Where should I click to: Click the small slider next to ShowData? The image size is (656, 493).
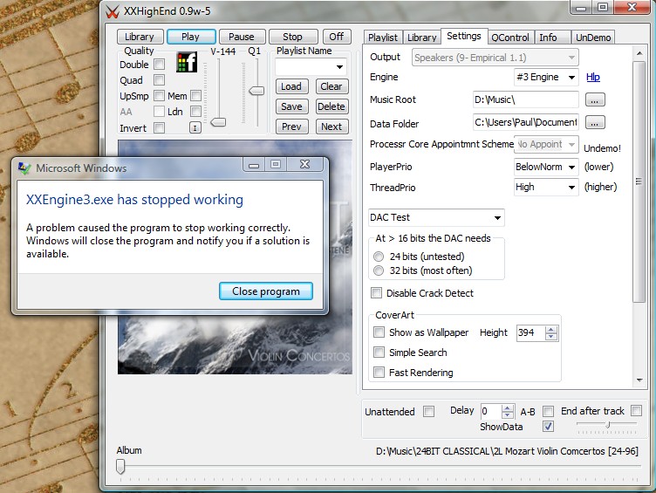point(608,424)
